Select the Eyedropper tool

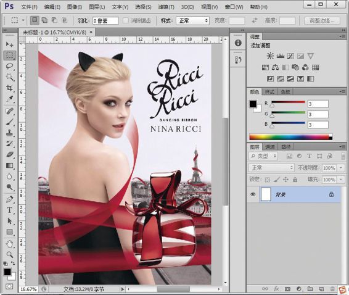click(9, 99)
